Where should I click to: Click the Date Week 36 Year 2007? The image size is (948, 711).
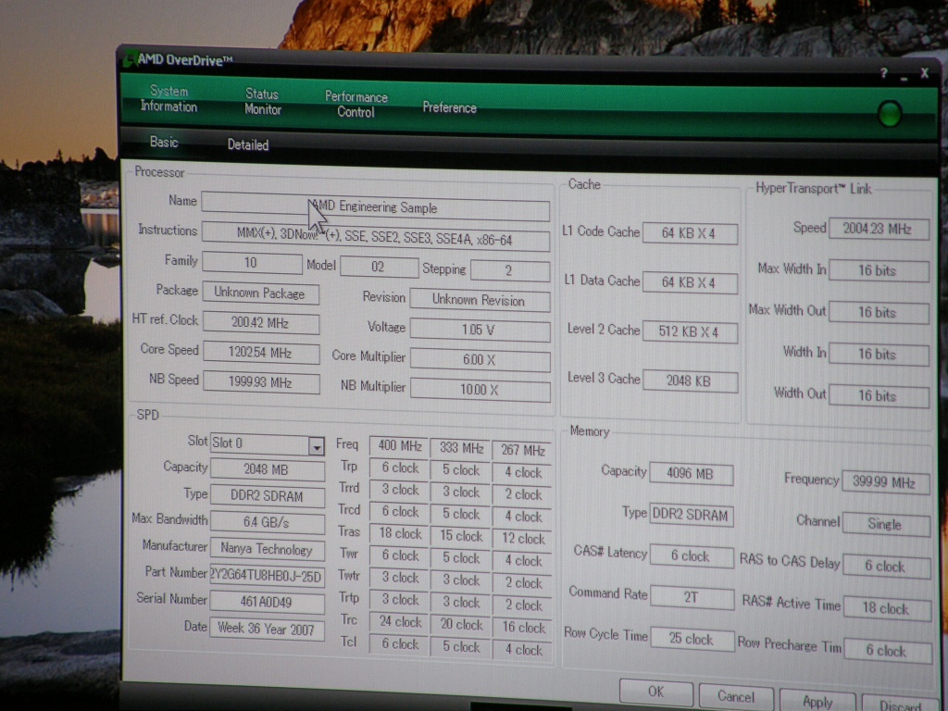(x=267, y=630)
